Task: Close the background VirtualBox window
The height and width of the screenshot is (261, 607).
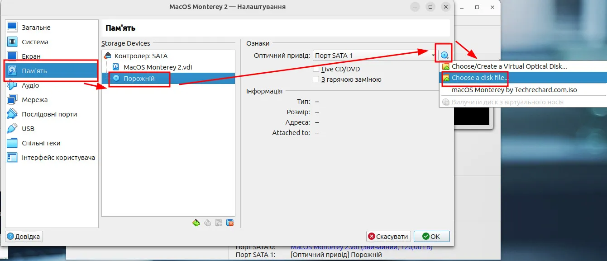Action: [492, 8]
